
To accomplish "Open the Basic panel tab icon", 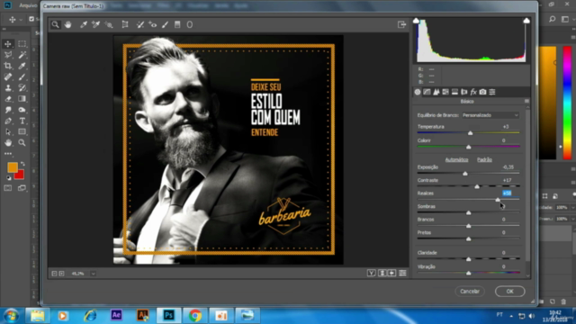I will click(x=418, y=92).
